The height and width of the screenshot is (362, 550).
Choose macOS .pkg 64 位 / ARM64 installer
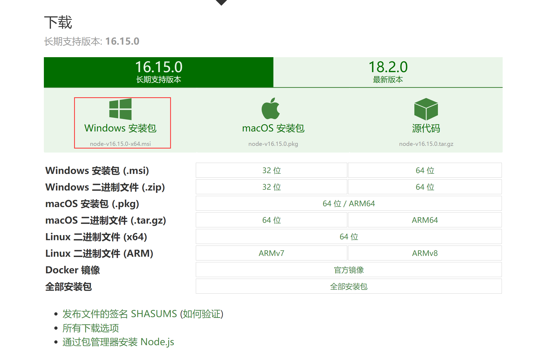pos(349,204)
